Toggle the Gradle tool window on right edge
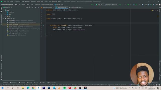Screen dimensions: 161x90 (160, 10)
